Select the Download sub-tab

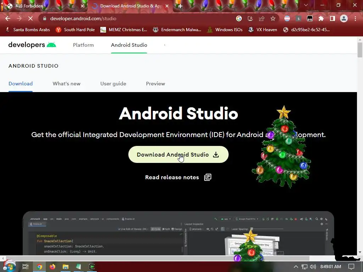click(21, 84)
